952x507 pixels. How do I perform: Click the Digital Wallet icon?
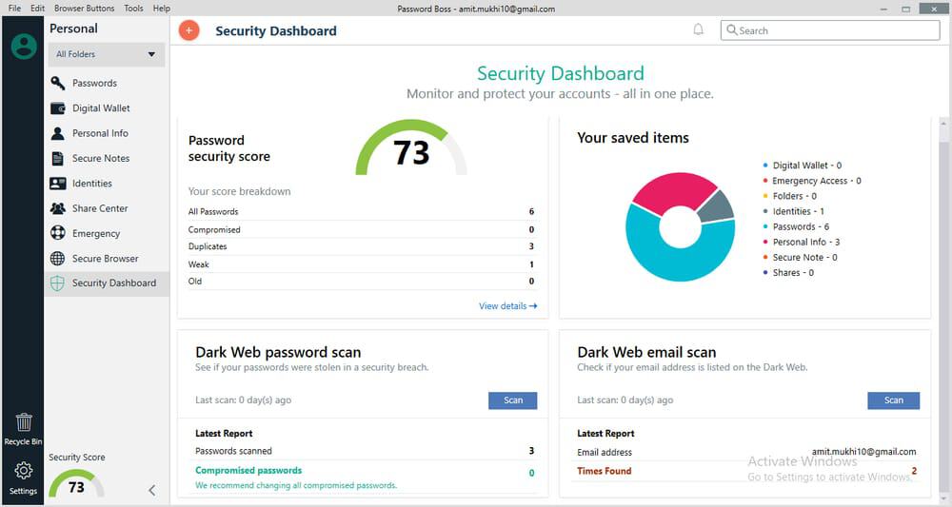pos(58,107)
